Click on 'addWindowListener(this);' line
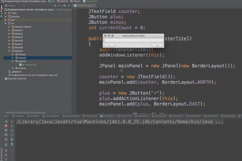 [x=132, y=55]
